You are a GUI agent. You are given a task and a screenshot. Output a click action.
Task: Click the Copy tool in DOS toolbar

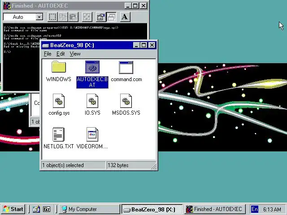pyautogui.click(x=63, y=17)
